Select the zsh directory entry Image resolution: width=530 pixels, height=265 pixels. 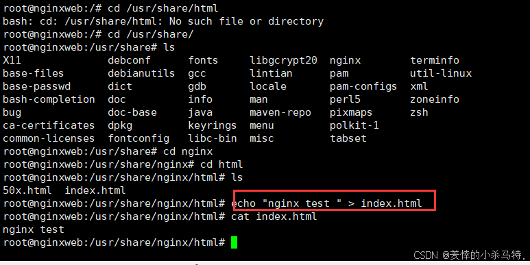(419, 112)
